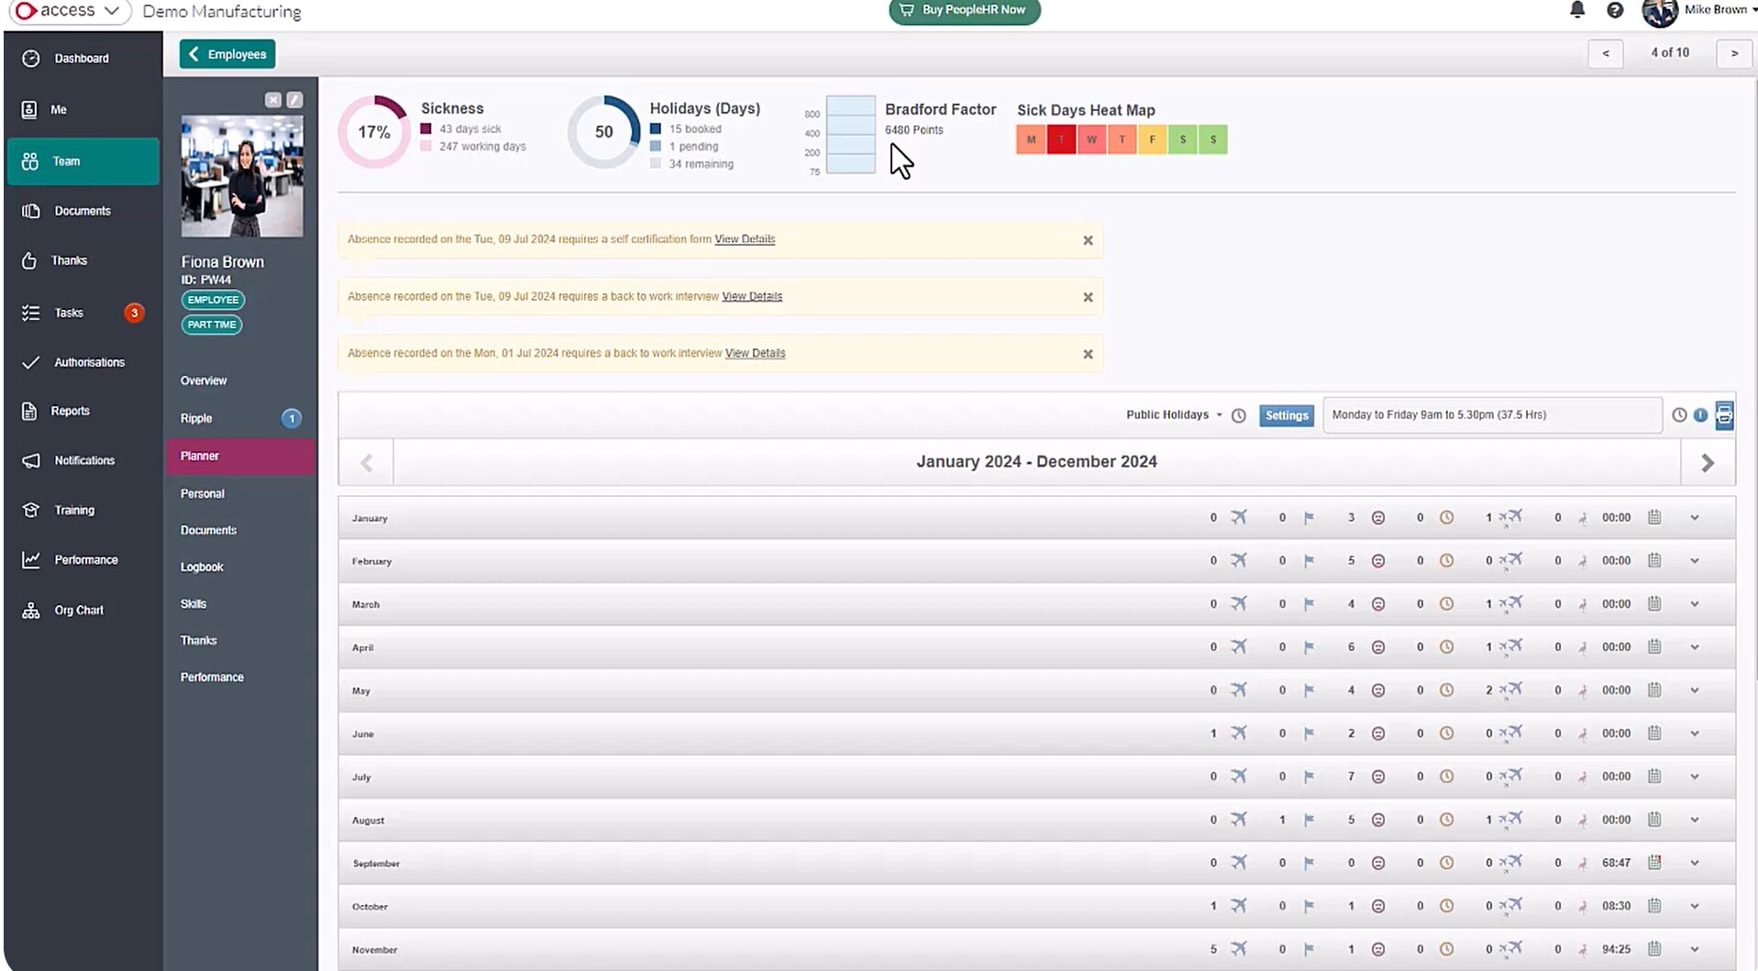
Task: Click the print planner icon
Action: pyautogui.click(x=1724, y=415)
